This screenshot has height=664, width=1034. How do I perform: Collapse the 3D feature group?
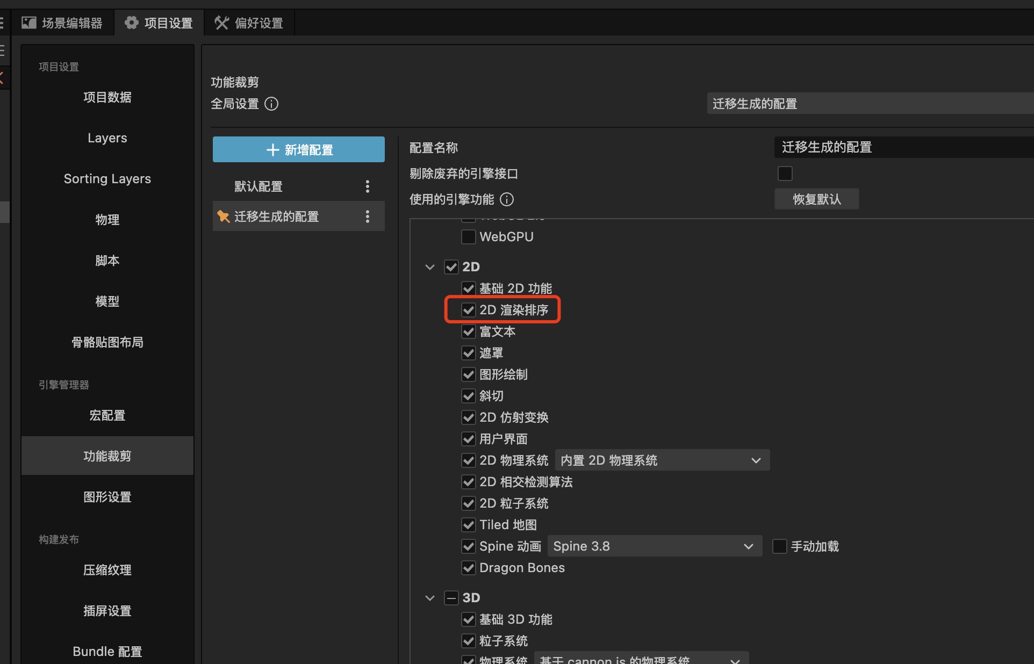(430, 598)
